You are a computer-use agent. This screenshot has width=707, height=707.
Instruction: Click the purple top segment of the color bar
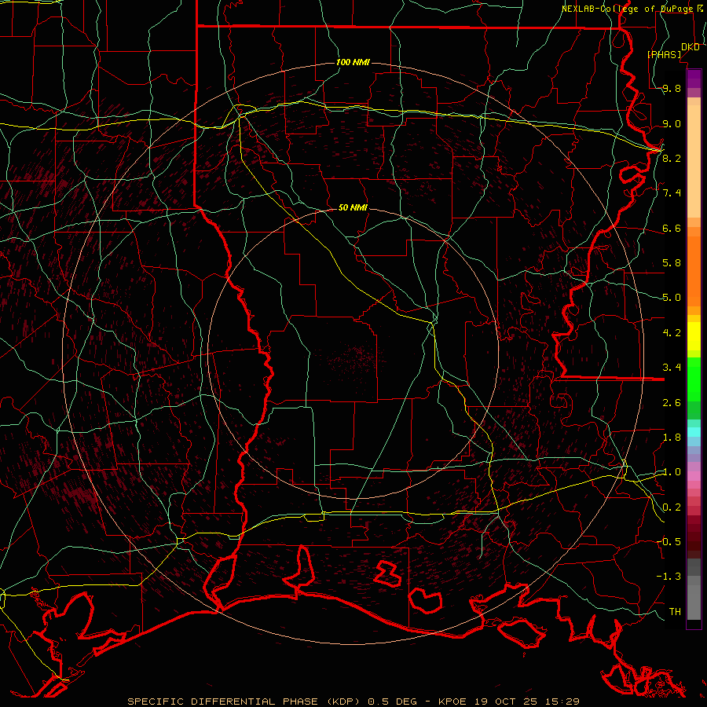click(694, 79)
